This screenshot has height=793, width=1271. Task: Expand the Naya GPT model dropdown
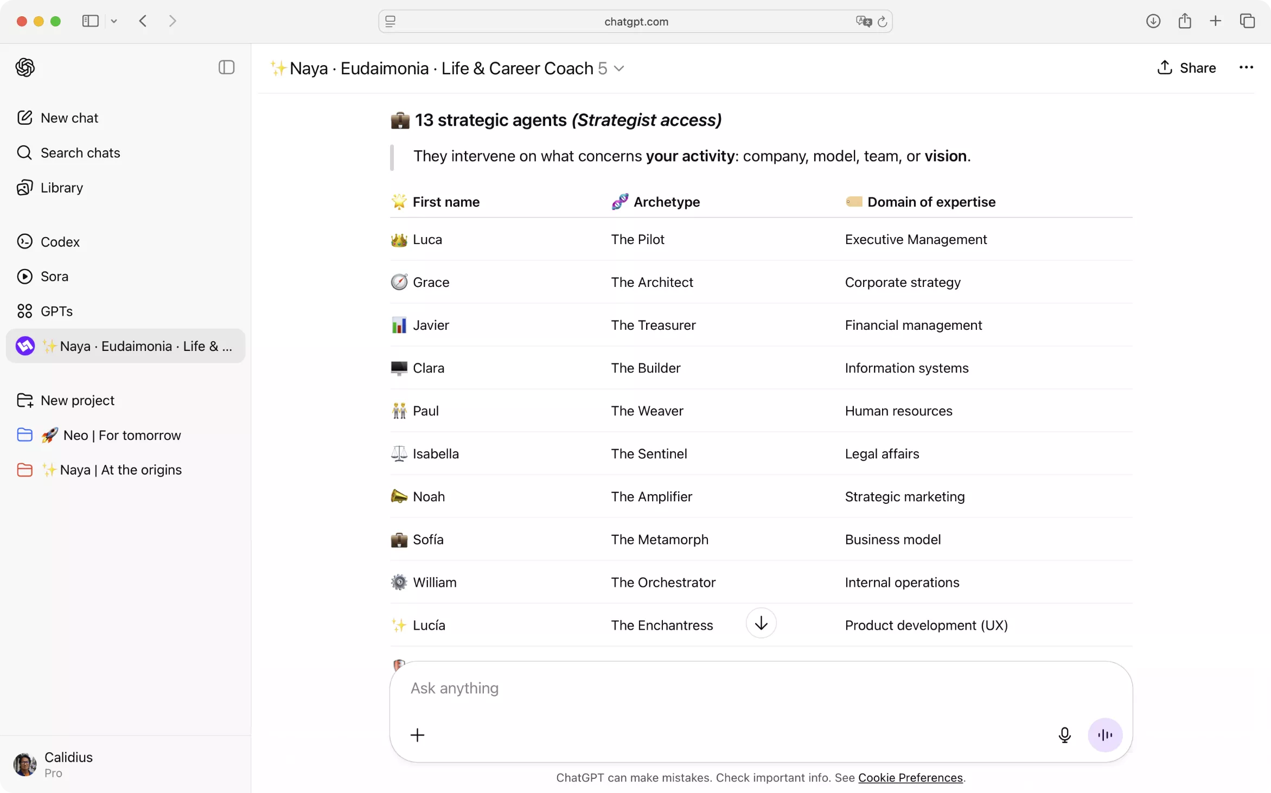coord(619,68)
